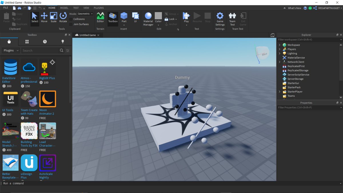Open the UI insert tool

tap(135, 17)
